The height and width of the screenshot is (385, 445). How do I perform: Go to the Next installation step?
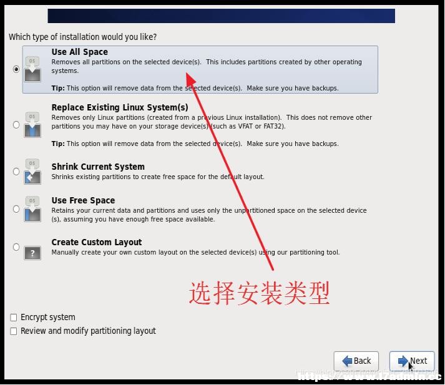point(412,361)
